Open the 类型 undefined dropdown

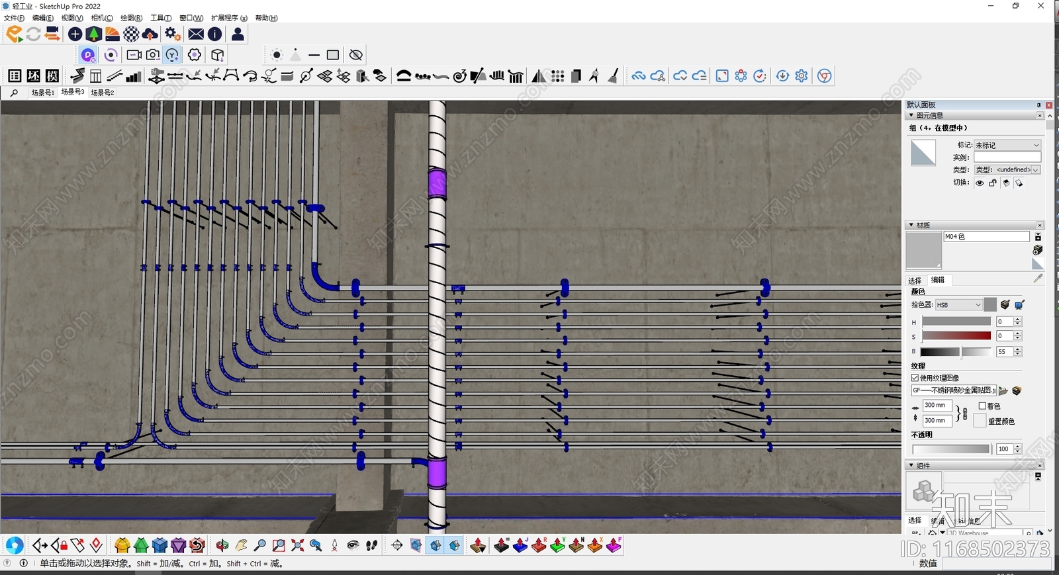point(1007,170)
